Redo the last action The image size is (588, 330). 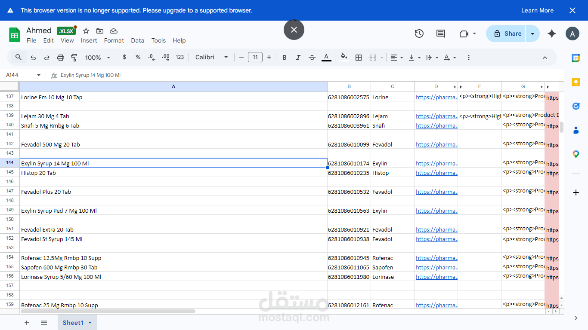point(47,57)
